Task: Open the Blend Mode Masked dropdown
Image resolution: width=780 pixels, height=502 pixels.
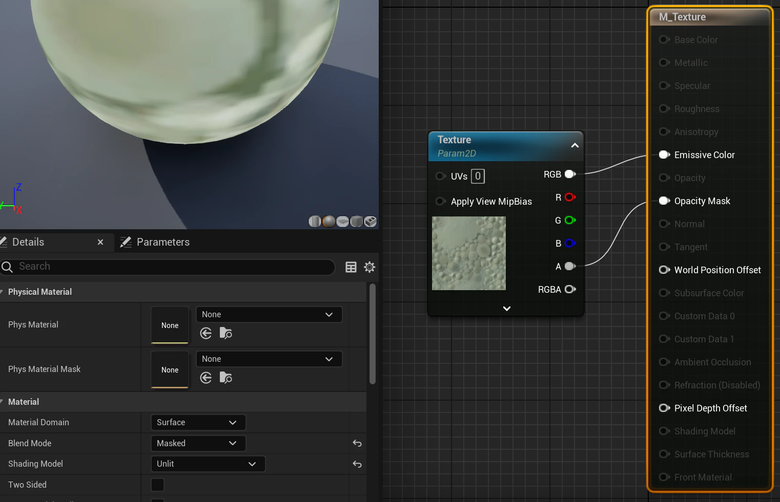Action: tap(198, 443)
